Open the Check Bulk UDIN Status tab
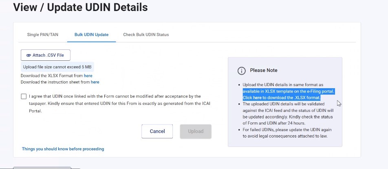Screen dimensions: 388x169 pyautogui.click(x=146, y=35)
